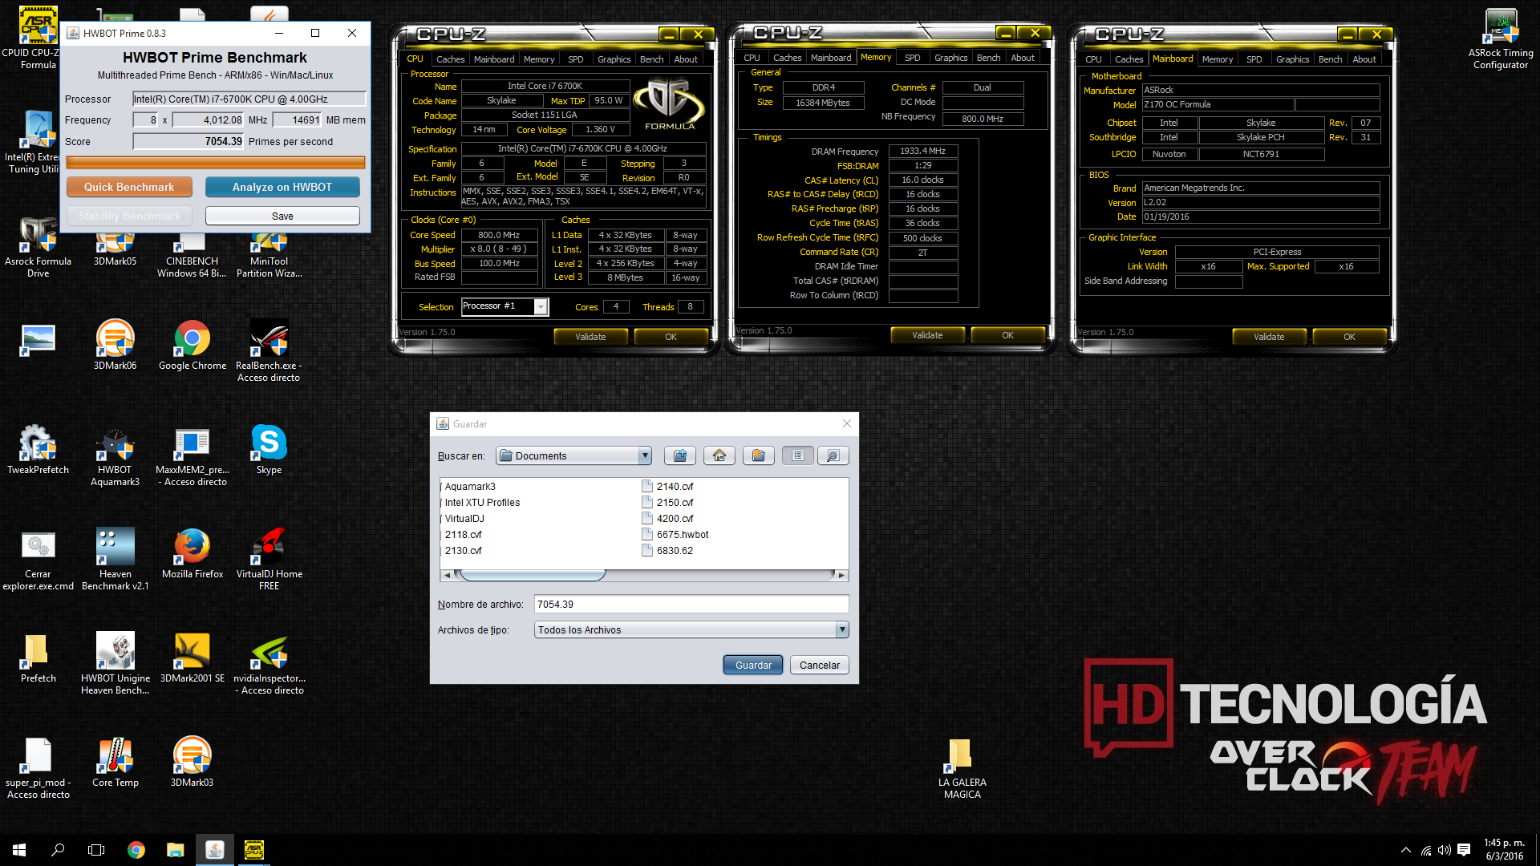Click Quick Benchmark in HWBOT Prime
1540x866 pixels.
tap(129, 187)
